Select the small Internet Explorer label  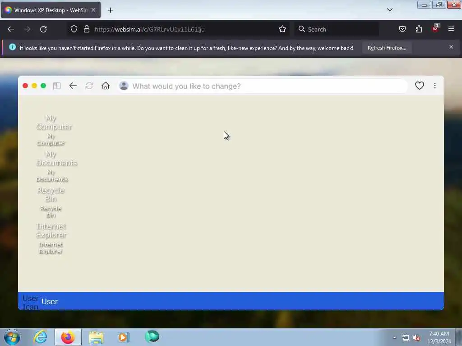(x=51, y=248)
